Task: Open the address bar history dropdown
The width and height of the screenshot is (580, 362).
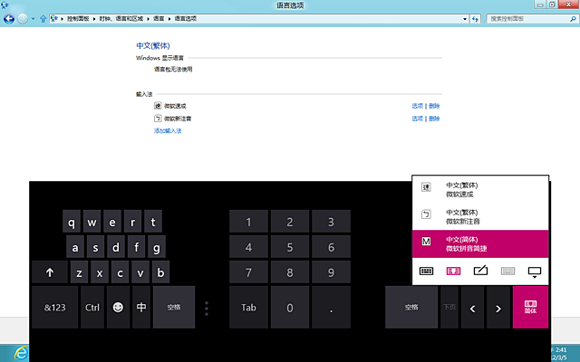Action: pos(465,19)
